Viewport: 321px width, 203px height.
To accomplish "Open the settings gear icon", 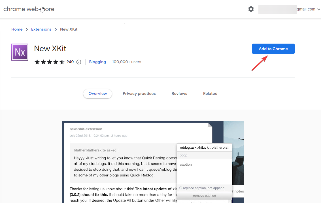I will (251, 9).
